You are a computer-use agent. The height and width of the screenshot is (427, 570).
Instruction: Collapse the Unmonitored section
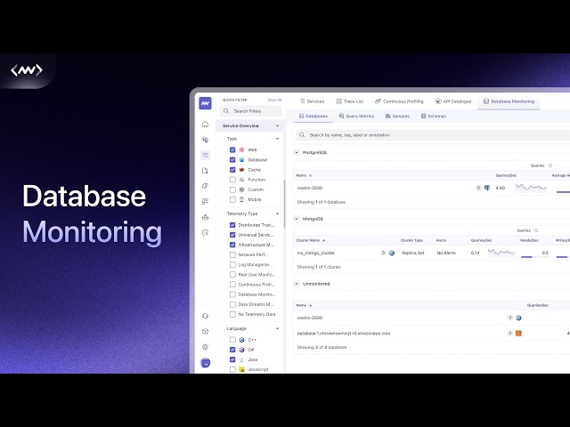[297, 284]
